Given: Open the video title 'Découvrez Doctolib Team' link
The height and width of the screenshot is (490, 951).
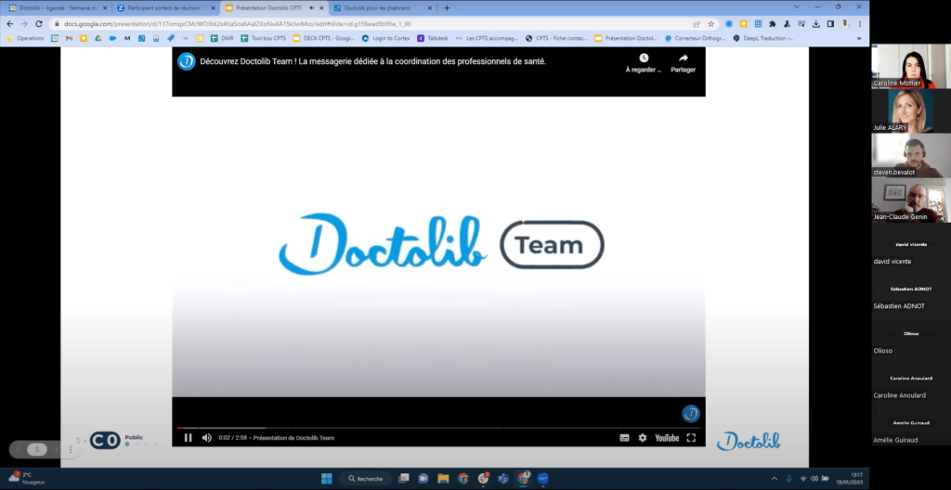Looking at the screenshot, I should [373, 61].
